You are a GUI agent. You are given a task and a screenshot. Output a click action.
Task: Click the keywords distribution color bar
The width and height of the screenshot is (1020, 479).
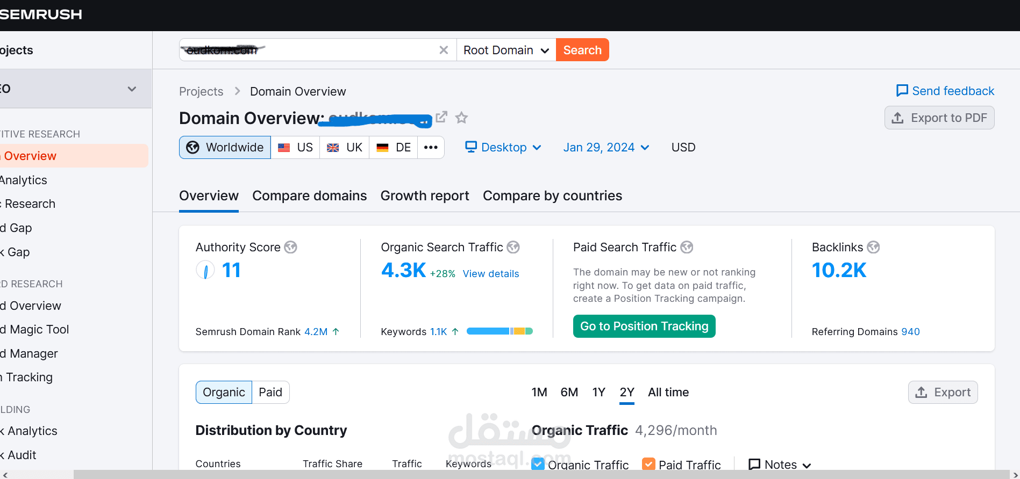click(x=500, y=331)
